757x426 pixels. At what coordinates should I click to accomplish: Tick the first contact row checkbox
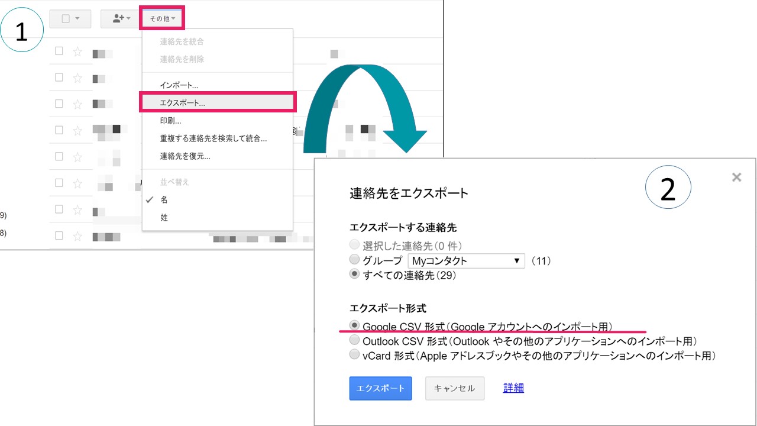click(x=59, y=51)
